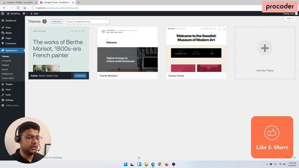Click the Tools wrench icon
Viewport: 299px width, 168px height.
pyautogui.click(x=3, y=95)
